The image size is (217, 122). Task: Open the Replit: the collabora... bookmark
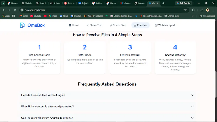(x=151, y=16)
